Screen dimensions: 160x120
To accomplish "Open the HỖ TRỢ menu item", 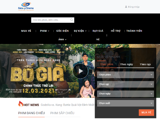I will (116, 31).
